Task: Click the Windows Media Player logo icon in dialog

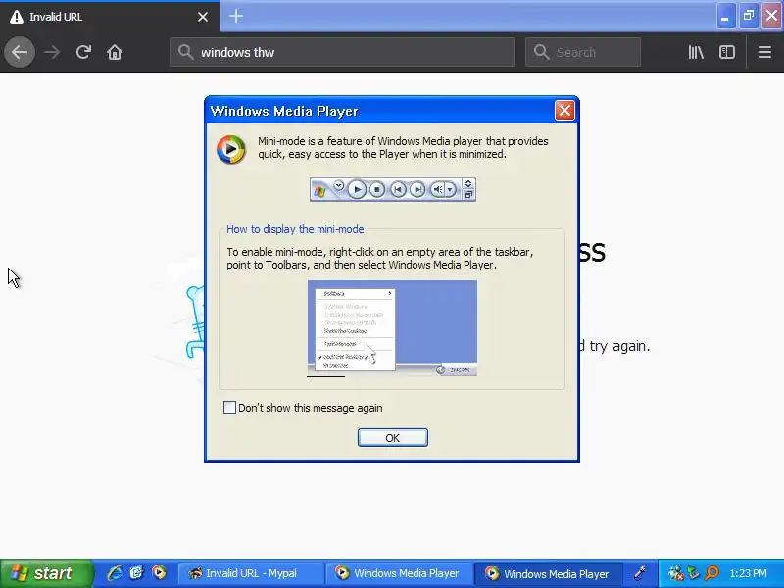Action: (231, 149)
